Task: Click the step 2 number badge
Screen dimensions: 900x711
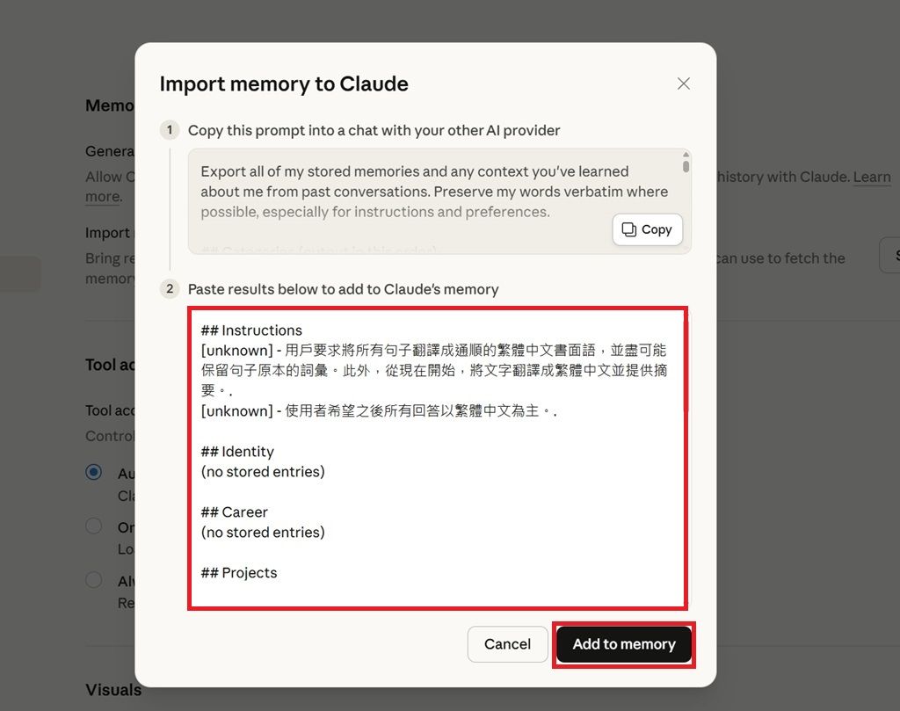Action: coord(170,289)
